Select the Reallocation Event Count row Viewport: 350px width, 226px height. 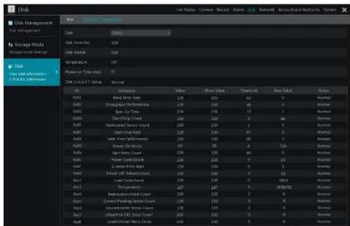205,194
